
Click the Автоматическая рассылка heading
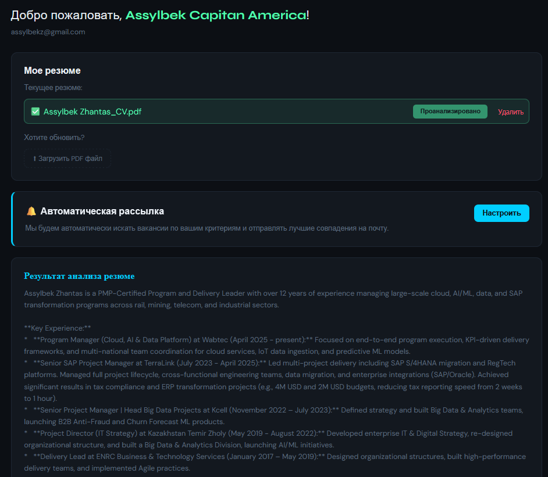pos(102,211)
